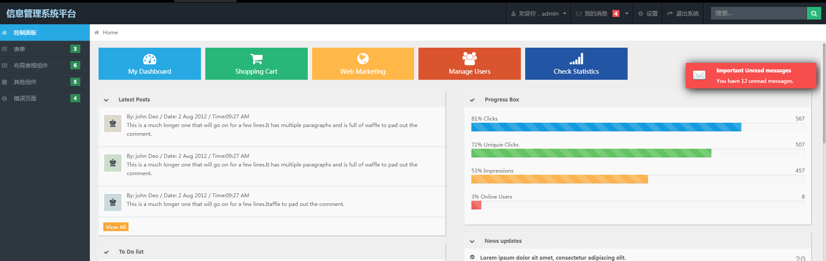The height and width of the screenshot is (261, 826).
Task: Click the clock icon on Lorem ipsum news
Action: [x=472, y=258]
